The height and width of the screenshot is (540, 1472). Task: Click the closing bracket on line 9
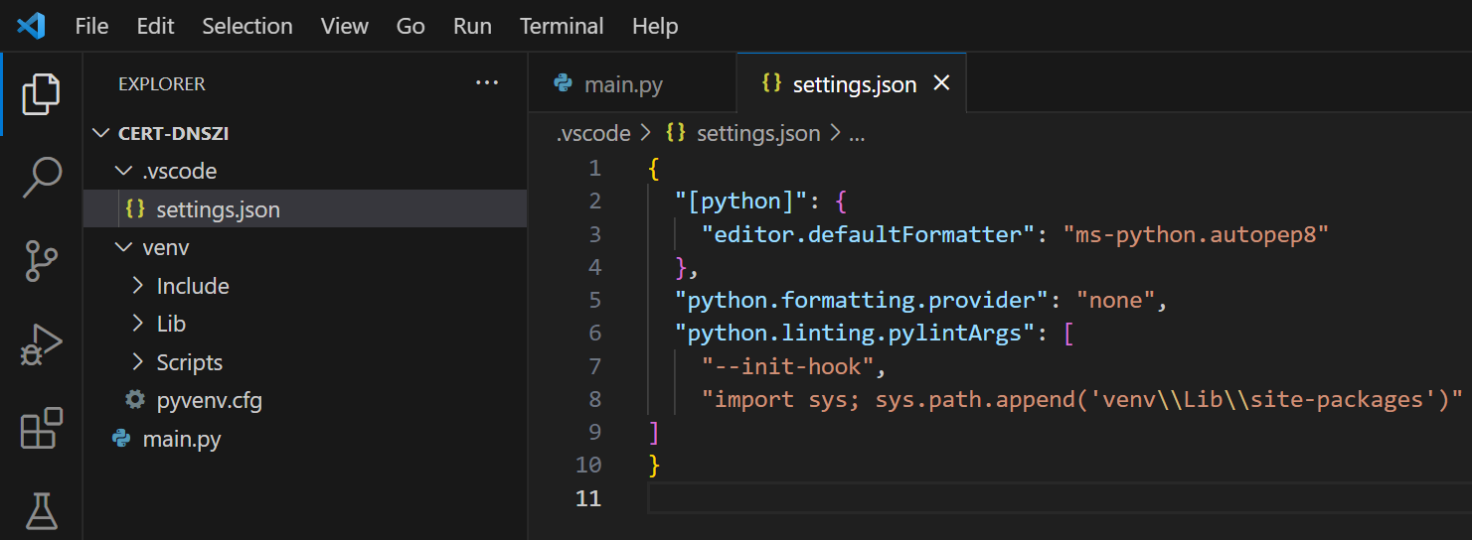[x=654, y=433]
